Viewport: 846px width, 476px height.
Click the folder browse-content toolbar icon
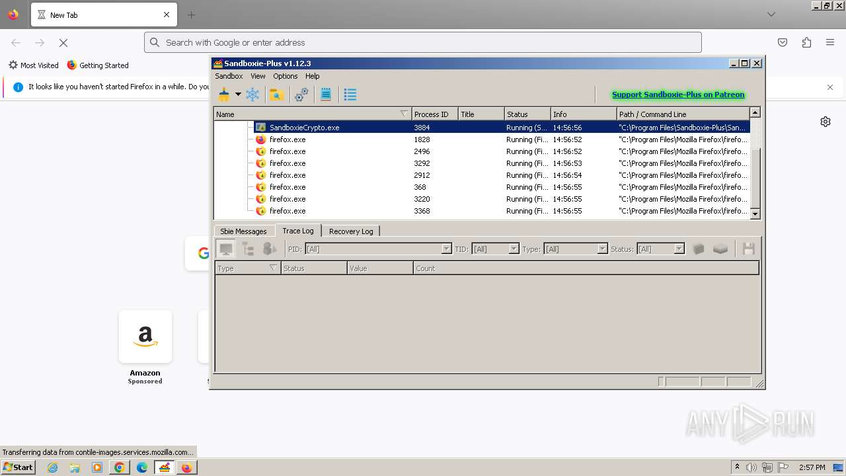277,95
